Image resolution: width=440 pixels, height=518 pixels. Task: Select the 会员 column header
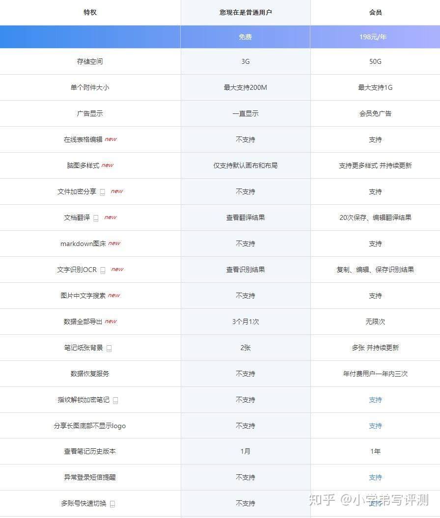pos(375,12)
